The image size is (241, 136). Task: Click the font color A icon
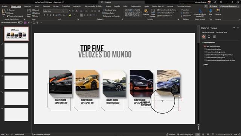coord(75,15)
